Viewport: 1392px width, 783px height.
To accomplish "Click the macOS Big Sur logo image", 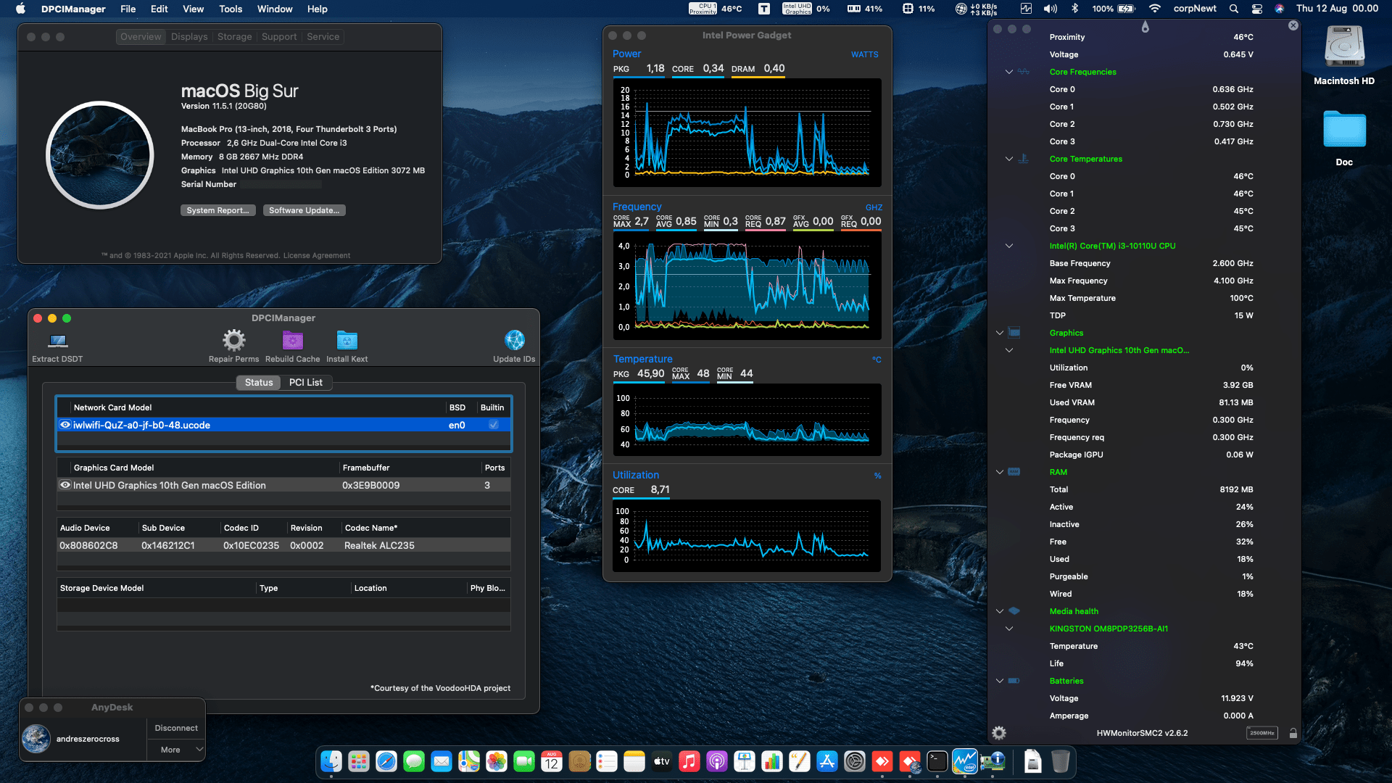I will [x=100, y=155].
